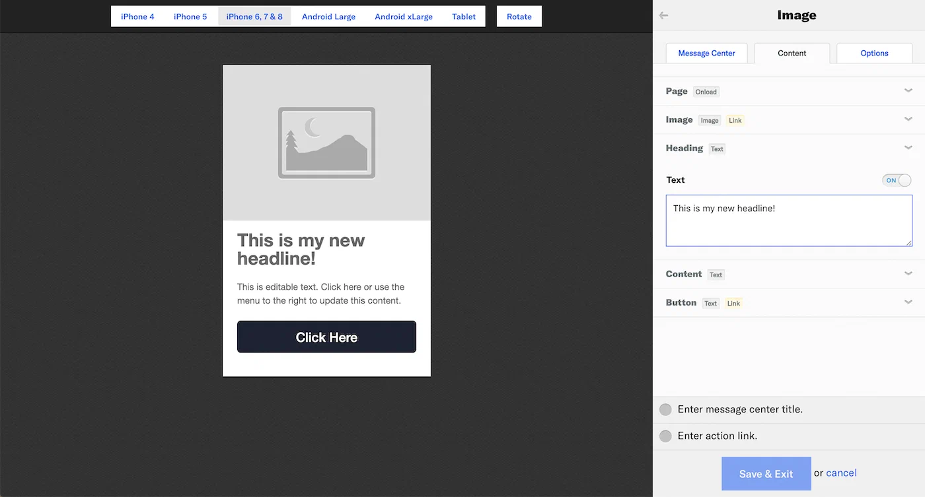Click the image placeholder in the phone preview
Screen dimensions: 925x497
326,142
